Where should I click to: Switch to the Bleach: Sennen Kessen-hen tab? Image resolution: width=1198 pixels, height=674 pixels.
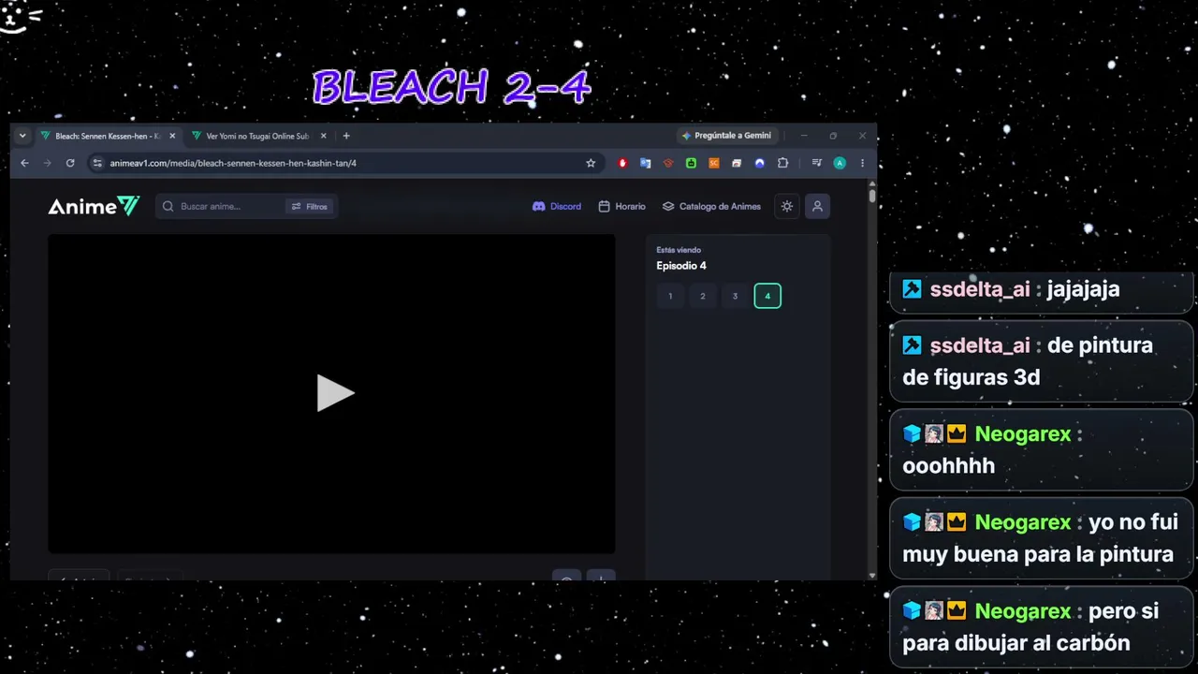pos(108,136)
